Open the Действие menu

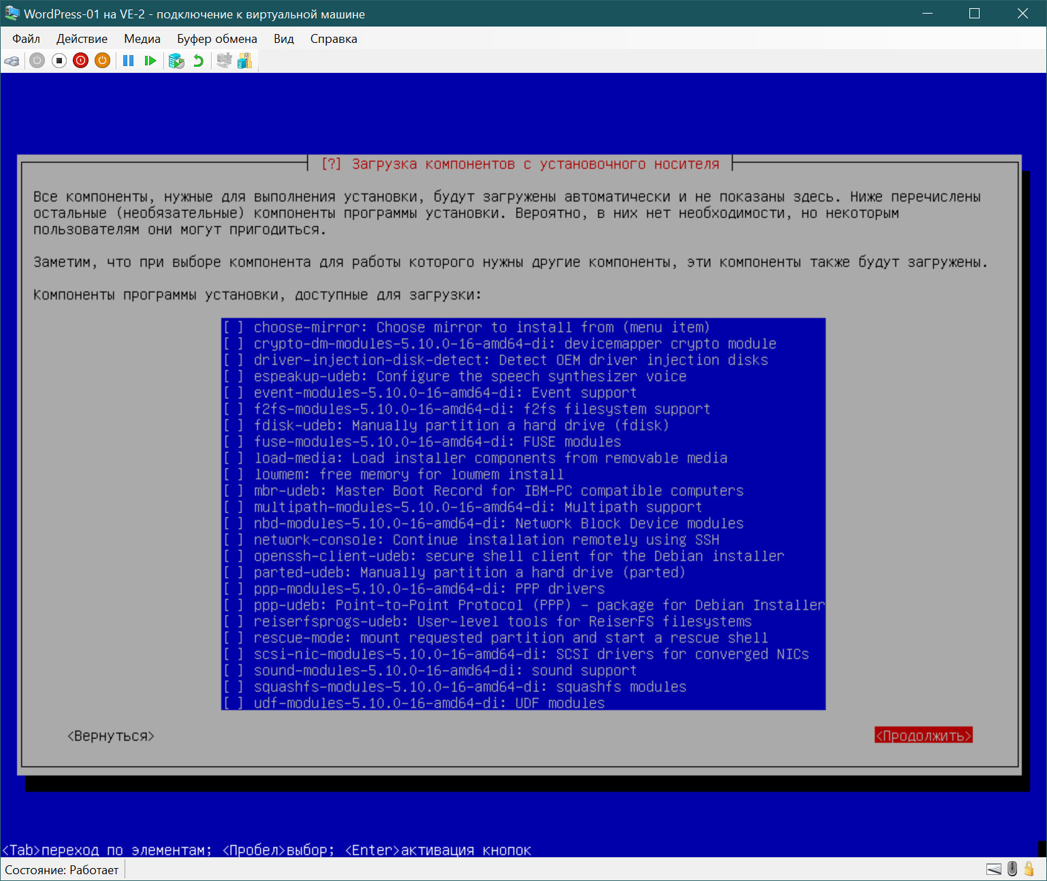point(82,39)
